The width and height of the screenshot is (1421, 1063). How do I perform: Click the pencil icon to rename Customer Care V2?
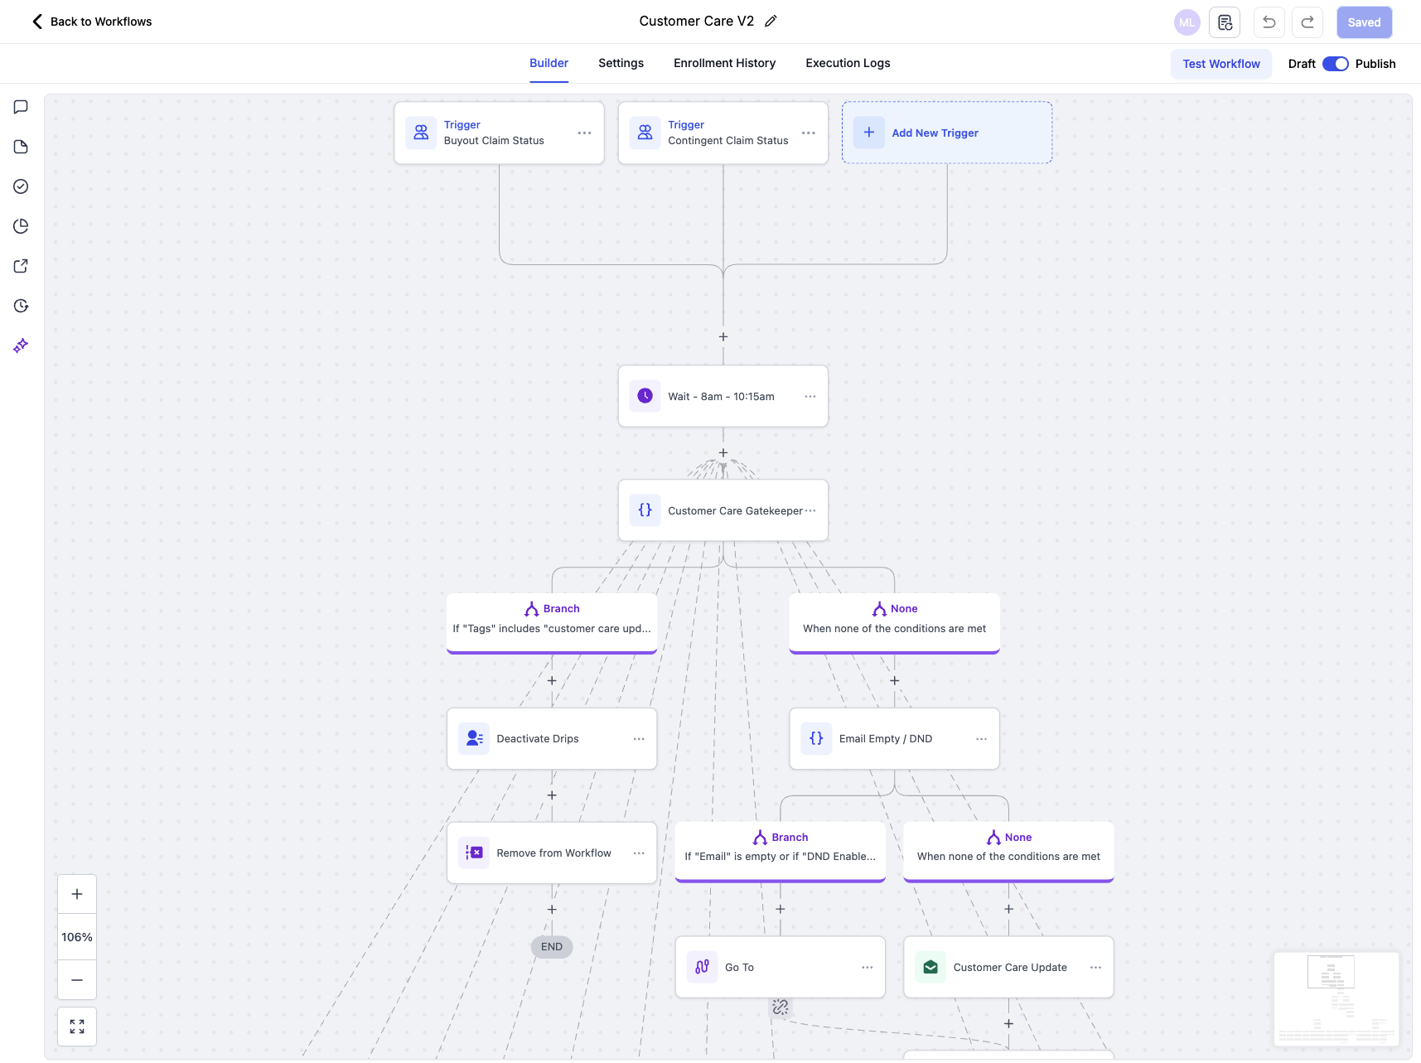[x=771, y=20]
